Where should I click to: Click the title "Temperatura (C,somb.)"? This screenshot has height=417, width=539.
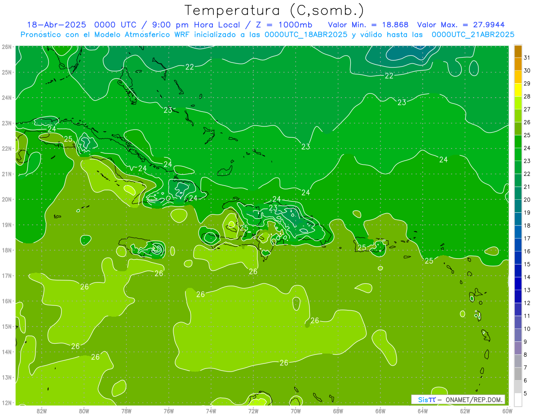(x=274, y=10)
